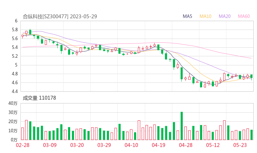Click the MA10 legend label
The width and height of the screenshot is (257, 153).
click(205, 16)
